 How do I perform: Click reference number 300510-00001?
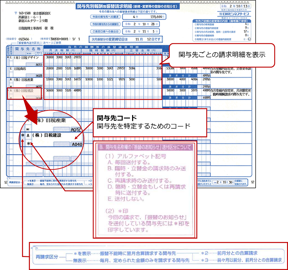59,39
